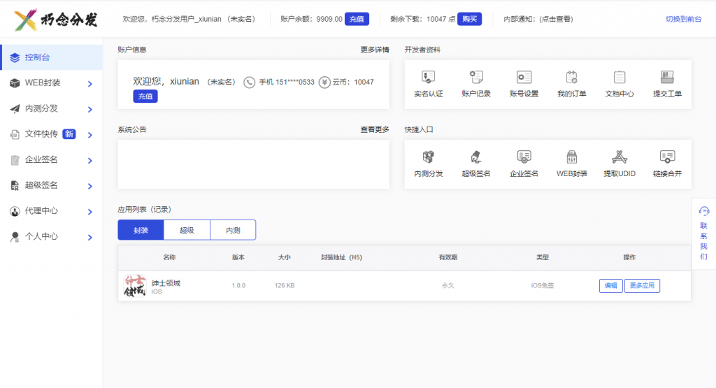Expand the 文件快传 chevron arrow

point(90,135)
